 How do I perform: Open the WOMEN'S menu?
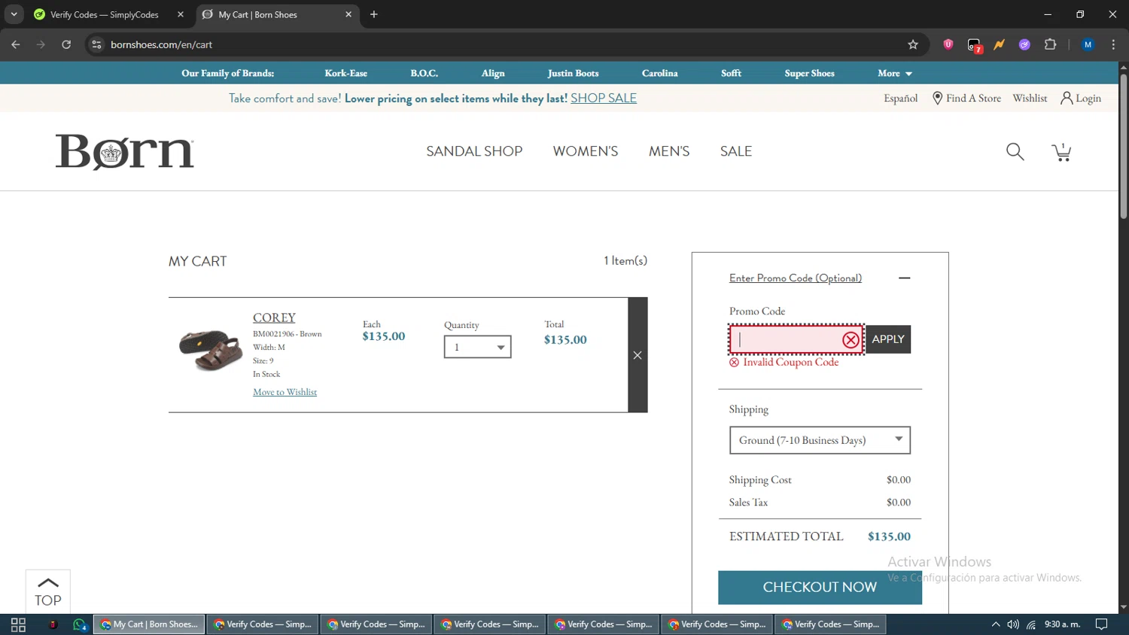pyautogui.click(x=586, y=151)
